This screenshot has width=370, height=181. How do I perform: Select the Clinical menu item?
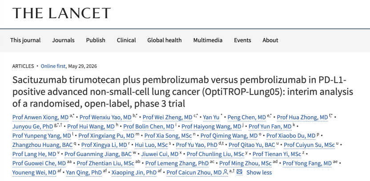126,40
